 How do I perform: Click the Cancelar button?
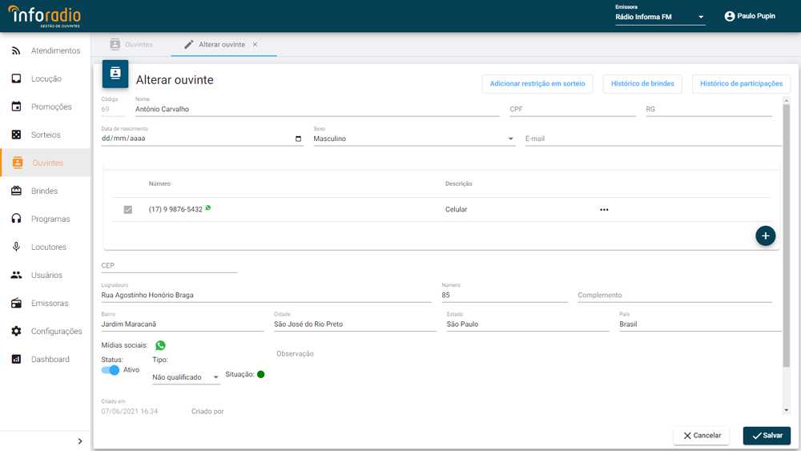(x=702, y=436)
